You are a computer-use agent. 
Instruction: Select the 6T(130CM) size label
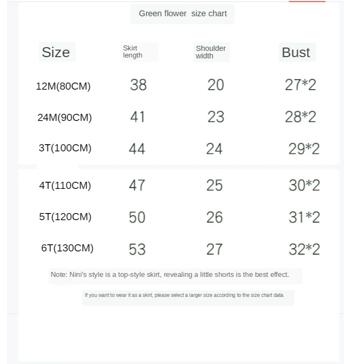pos(67,248)
